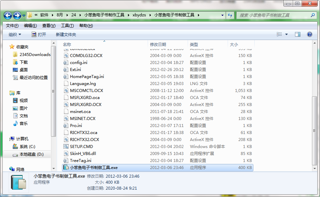The height and width of the screenshot is (197, 320).
Task: Click the 打开 toolbar button
Action: click(39, 35)
